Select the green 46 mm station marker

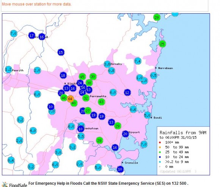64,98
